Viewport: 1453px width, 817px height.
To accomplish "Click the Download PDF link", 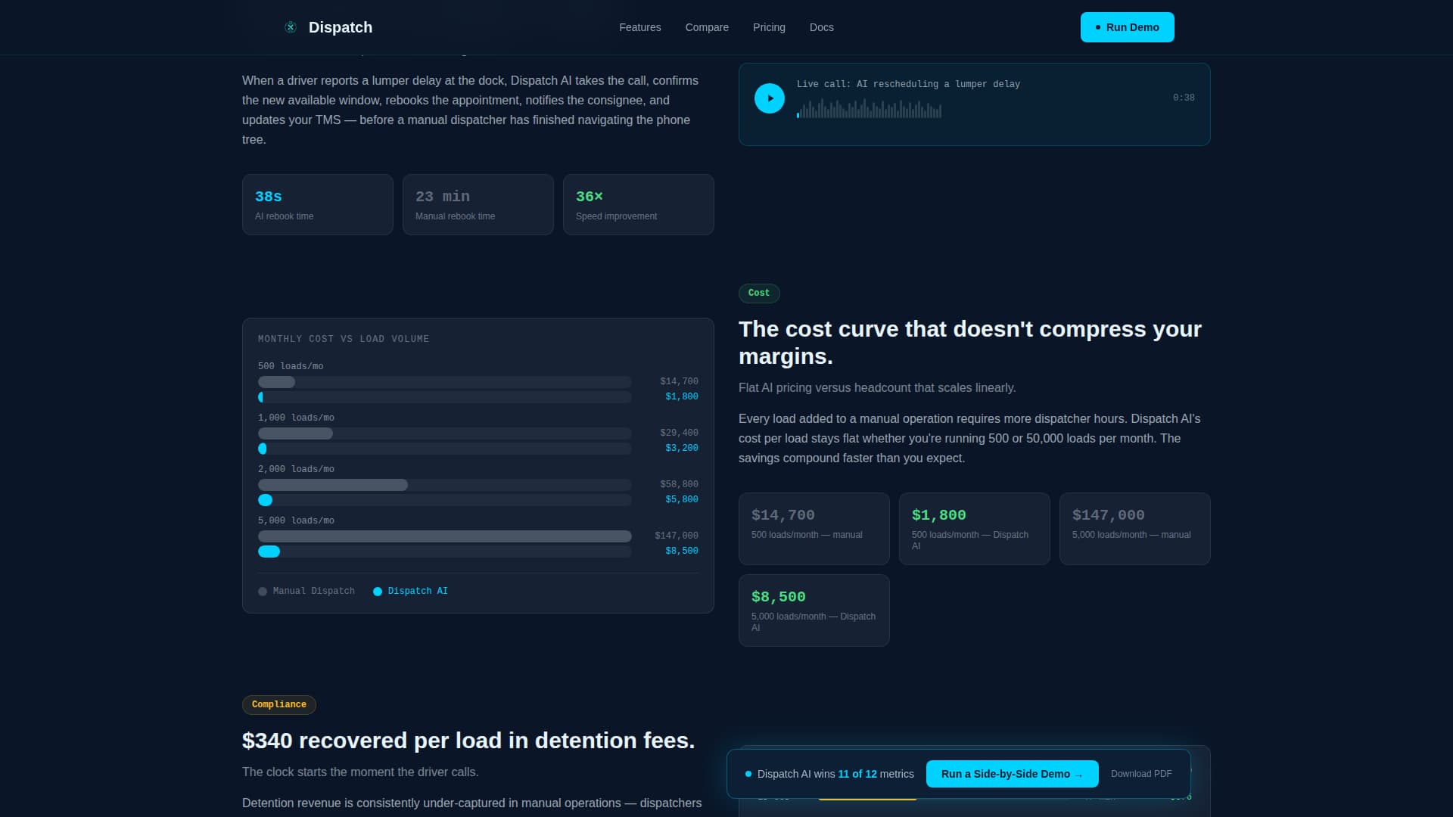I will [1141, 774].
